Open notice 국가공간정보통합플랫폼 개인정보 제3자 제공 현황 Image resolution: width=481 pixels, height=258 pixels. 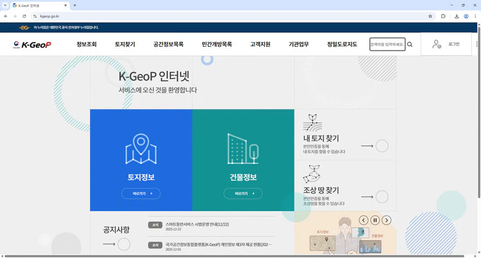click(x=219, y=245)
